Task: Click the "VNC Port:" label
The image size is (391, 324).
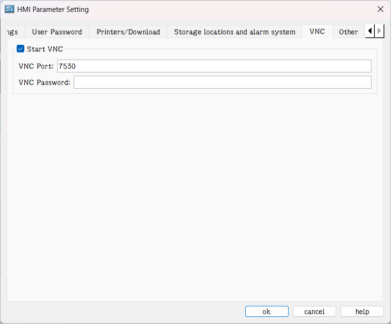Action: (x=36, y=66)
